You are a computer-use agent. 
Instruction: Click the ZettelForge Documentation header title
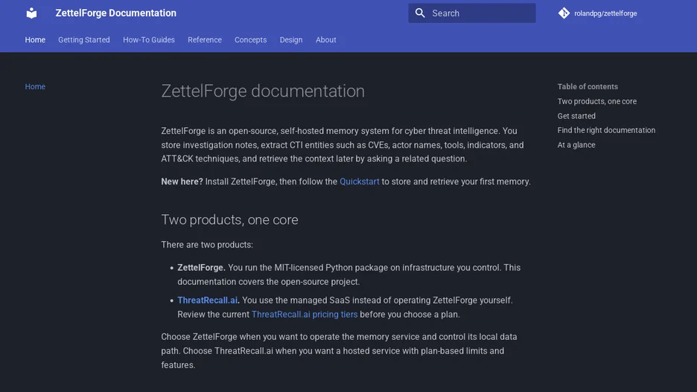(x=115, y=13)
